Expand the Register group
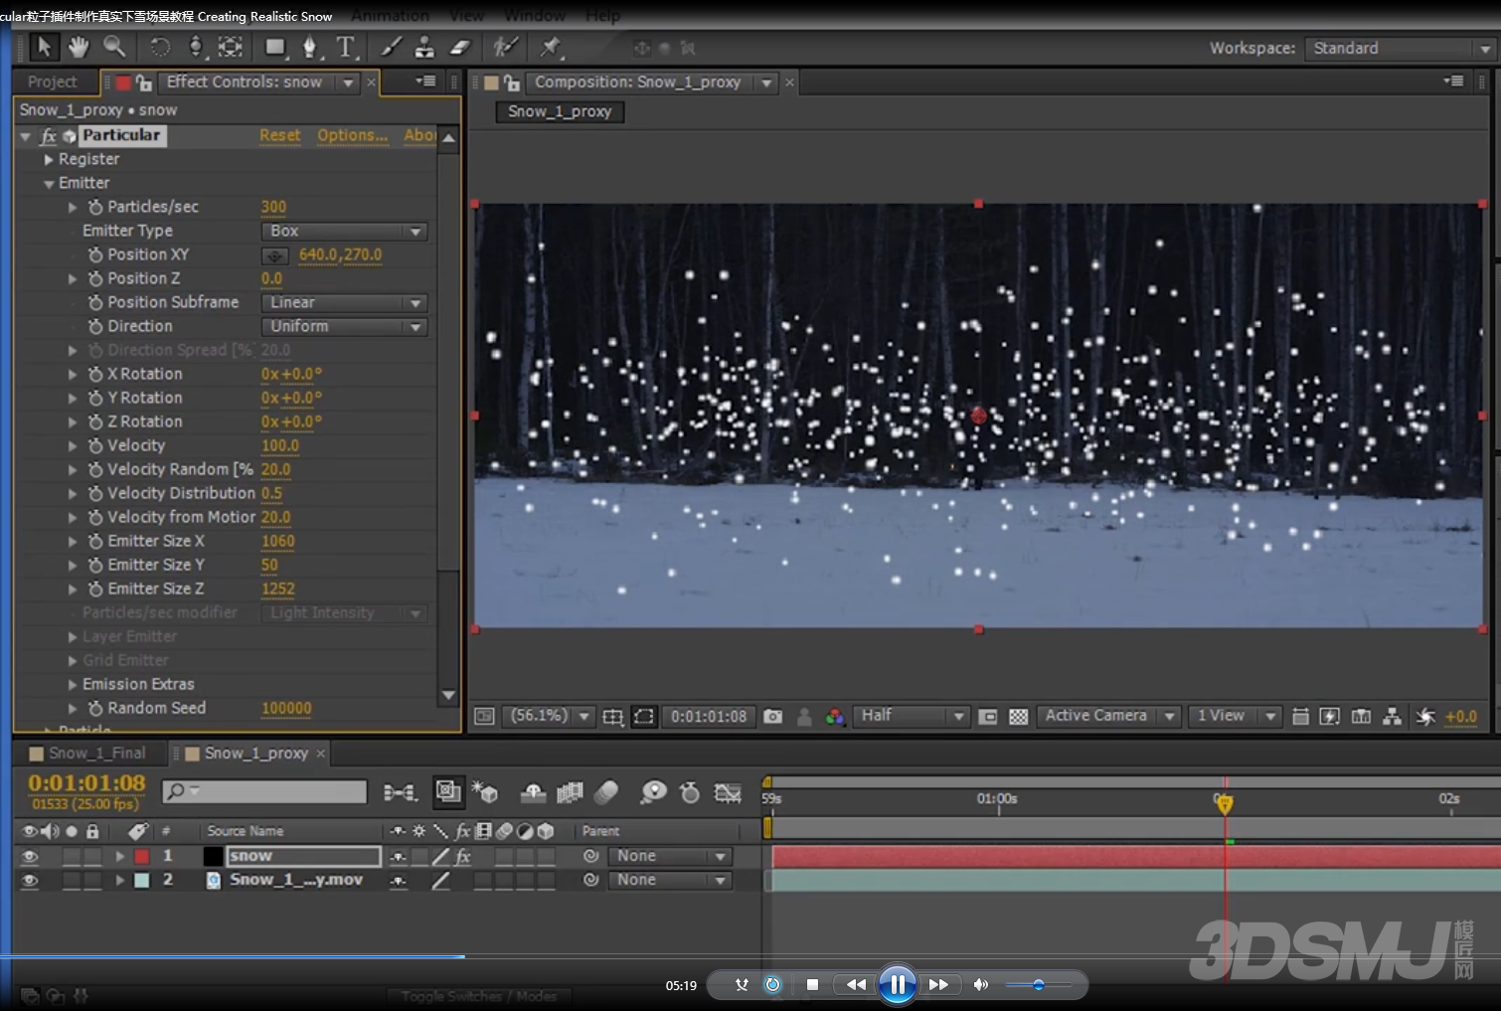This screenshot has height=1011, width=1501. tap(48, 159)
